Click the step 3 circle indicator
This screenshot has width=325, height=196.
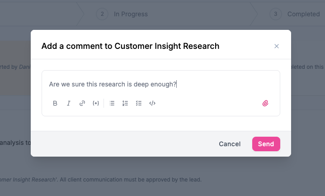[276, 14]
